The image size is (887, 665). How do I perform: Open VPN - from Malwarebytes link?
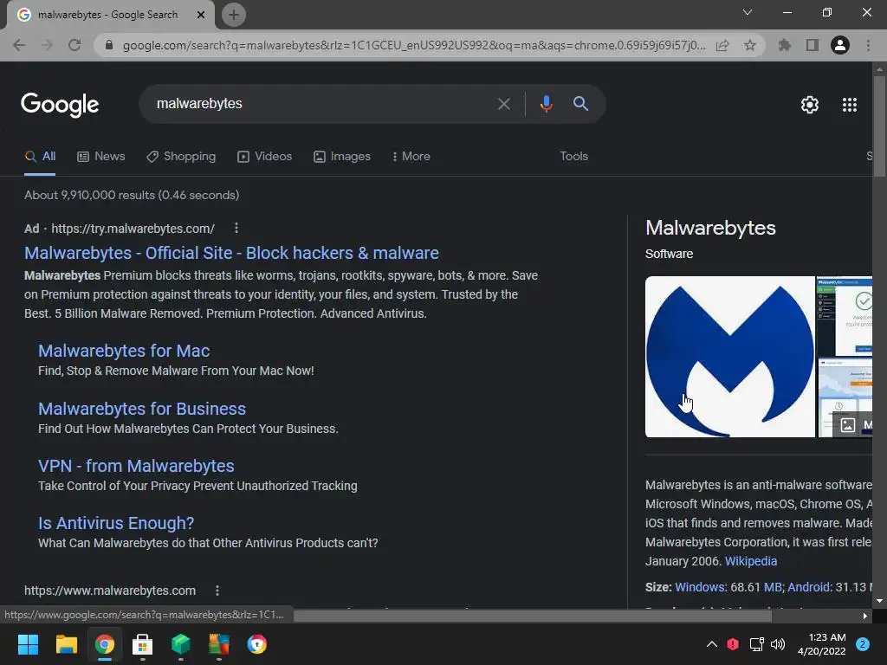(x=136, y=466)
